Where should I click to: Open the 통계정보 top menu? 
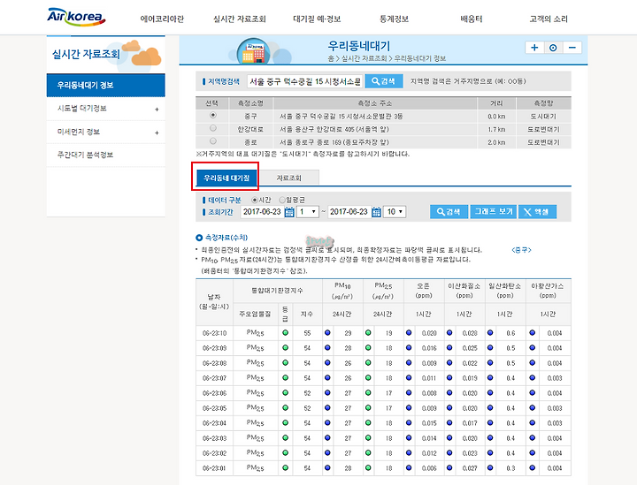click(394, 19)
